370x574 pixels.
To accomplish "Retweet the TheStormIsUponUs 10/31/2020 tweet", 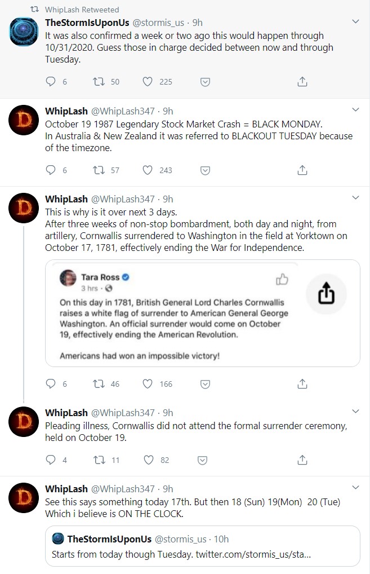I will pyautogui.click(x=99, y=82).
